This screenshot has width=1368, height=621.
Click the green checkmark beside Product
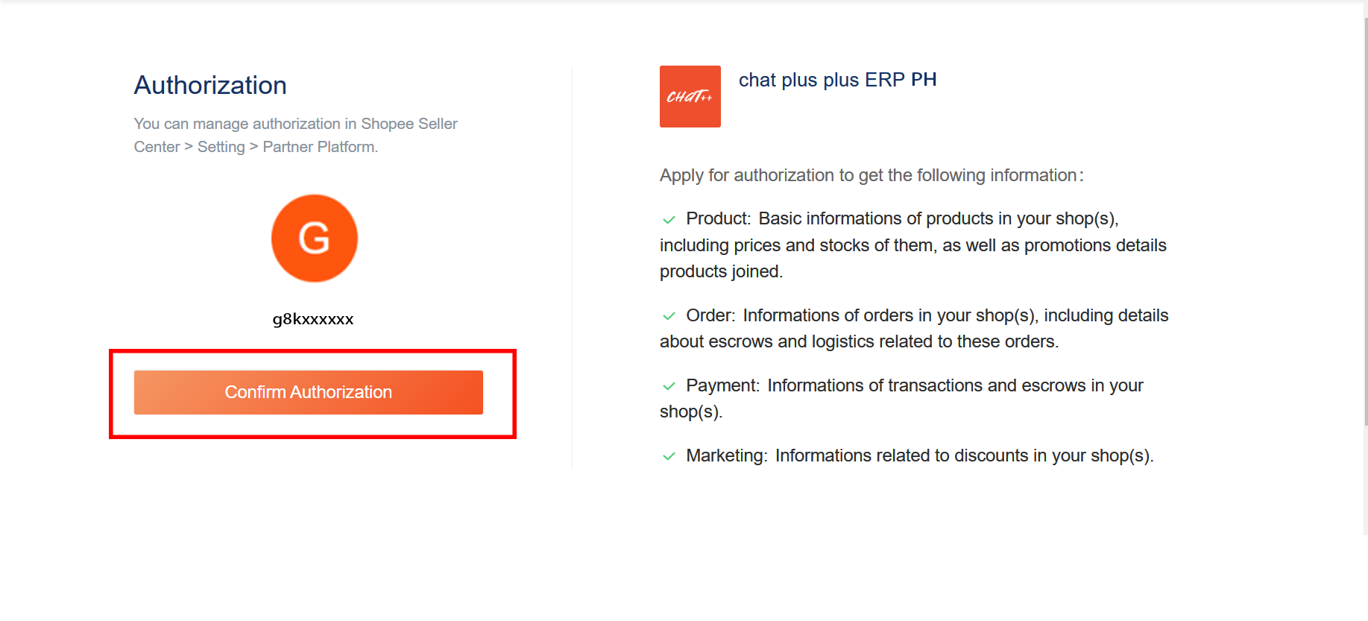(669, 220)
